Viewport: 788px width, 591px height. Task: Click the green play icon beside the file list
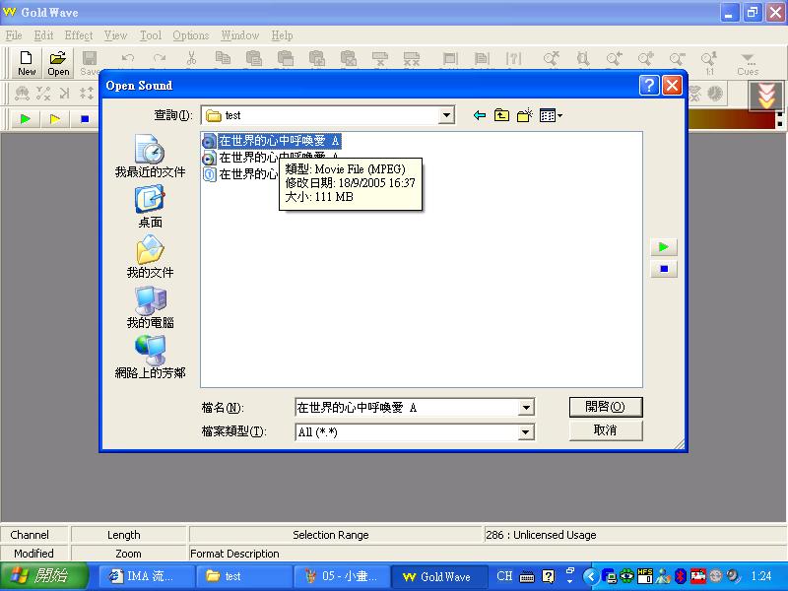(x=664, y=247)
